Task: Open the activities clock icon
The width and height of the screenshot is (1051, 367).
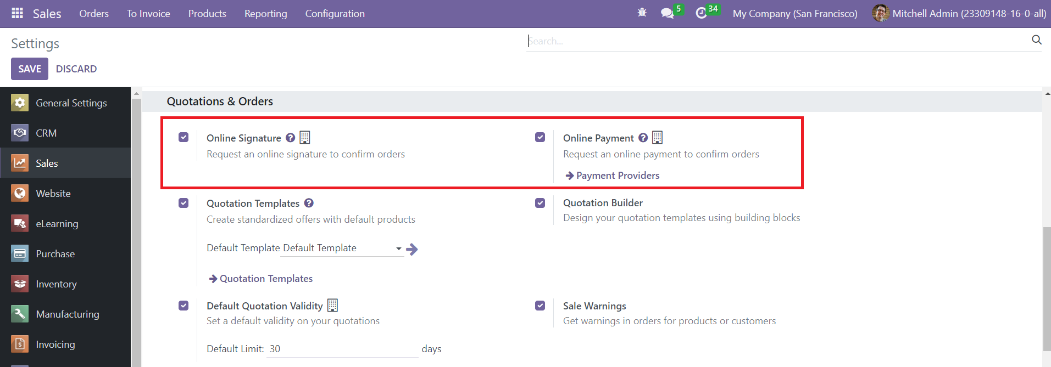Action: [701, 13]
